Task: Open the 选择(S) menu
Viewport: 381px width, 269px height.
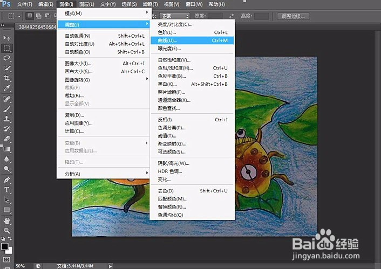Action: tap(130, 4)
